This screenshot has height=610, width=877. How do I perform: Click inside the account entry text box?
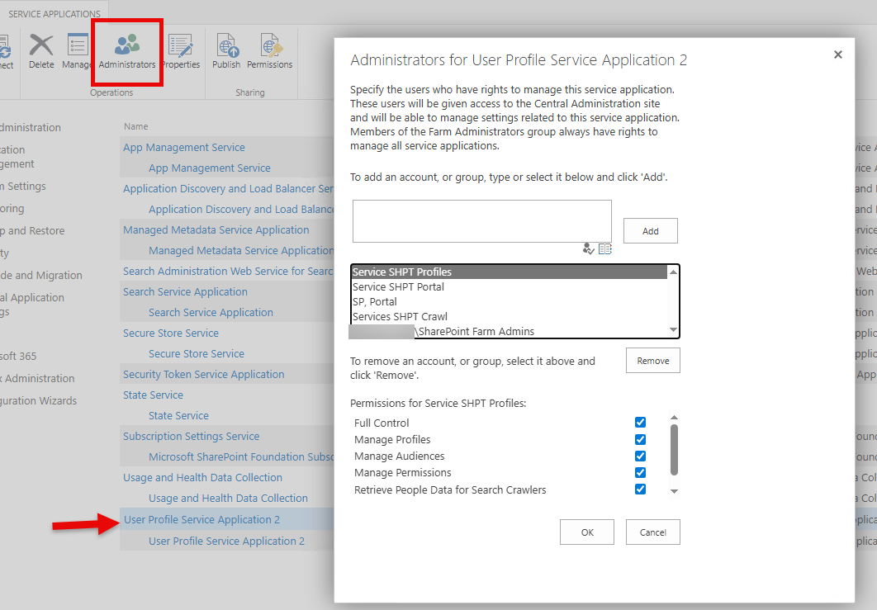click(481, 221)
